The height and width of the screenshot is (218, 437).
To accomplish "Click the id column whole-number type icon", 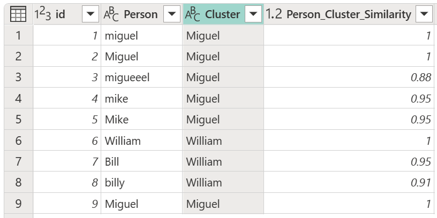I will [44, 15].
